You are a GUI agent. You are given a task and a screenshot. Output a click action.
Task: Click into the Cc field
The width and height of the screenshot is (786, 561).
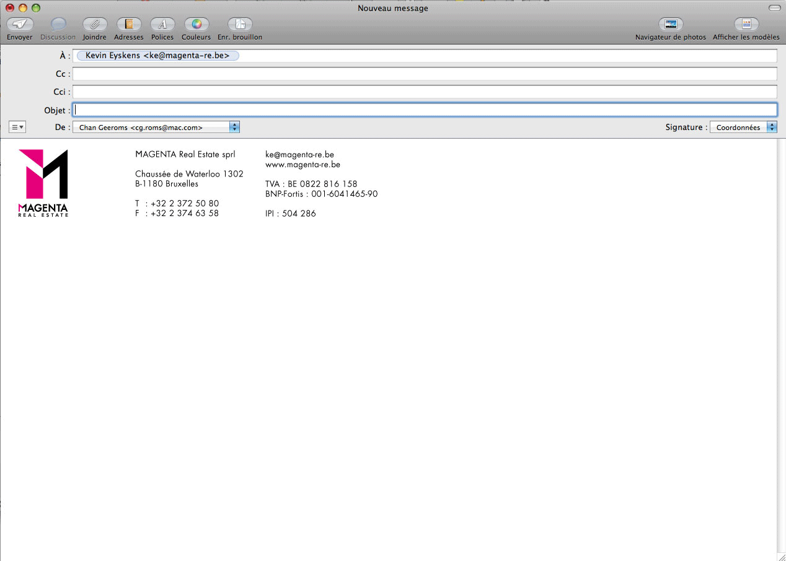tap(425, 74)
